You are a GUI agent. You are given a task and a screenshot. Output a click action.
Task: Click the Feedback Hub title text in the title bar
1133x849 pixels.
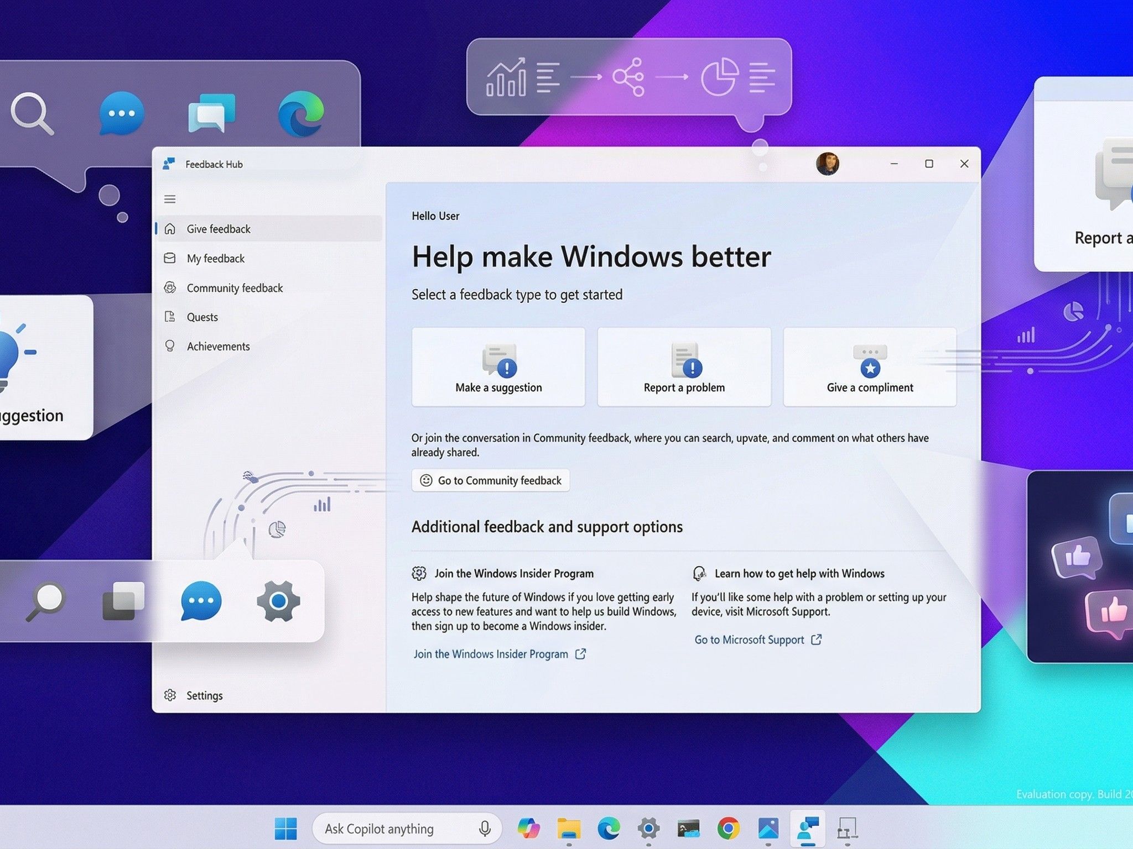pyautogui.click(x=214, y=164)
